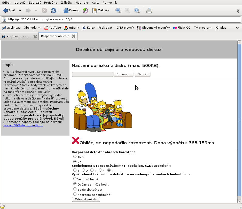Image resolution: width=242 pixels, height=209 pixels.
Task: Open the Flickr CC bookmark
Action: (x=182, y=28)
